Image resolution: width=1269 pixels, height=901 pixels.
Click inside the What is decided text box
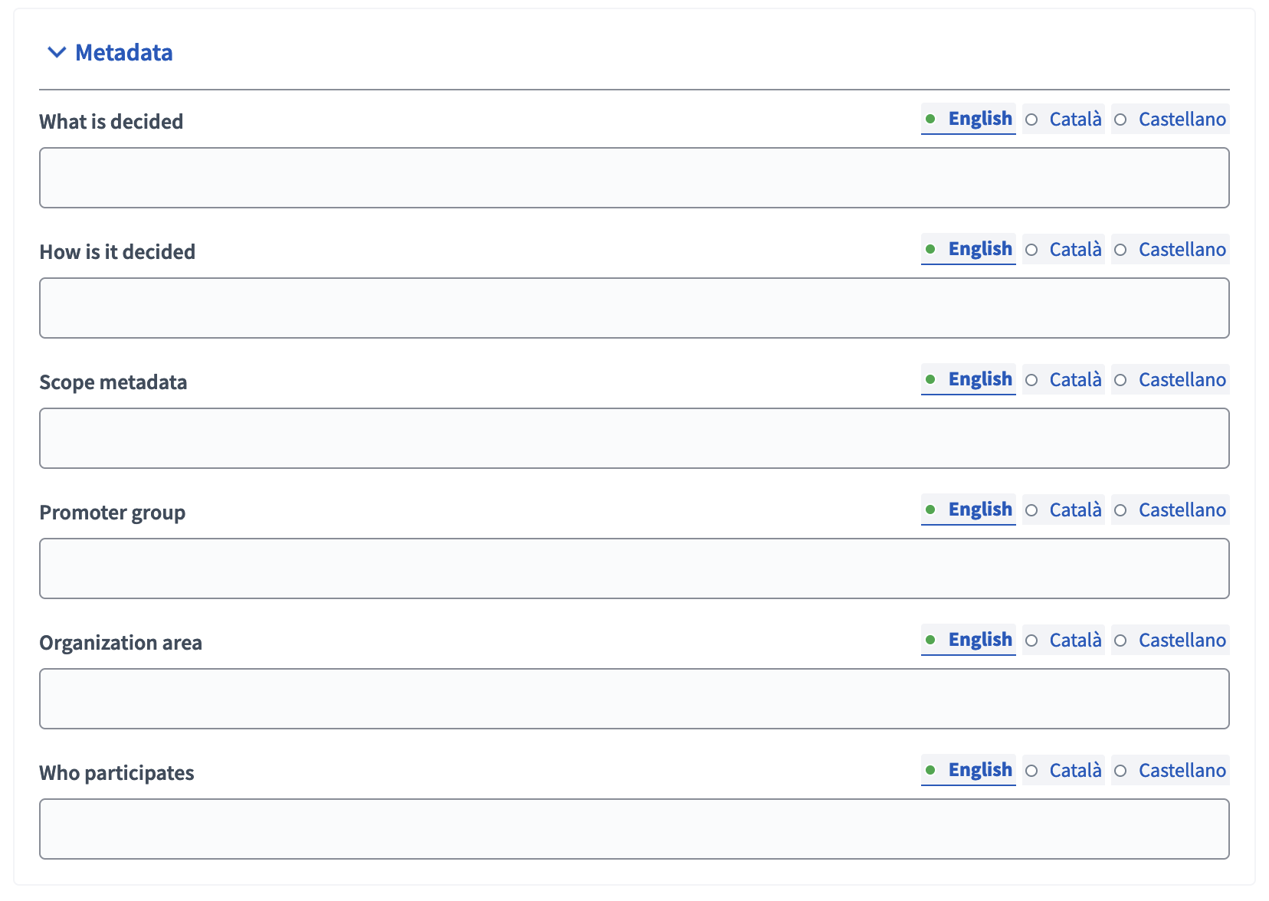pos(634,177)
